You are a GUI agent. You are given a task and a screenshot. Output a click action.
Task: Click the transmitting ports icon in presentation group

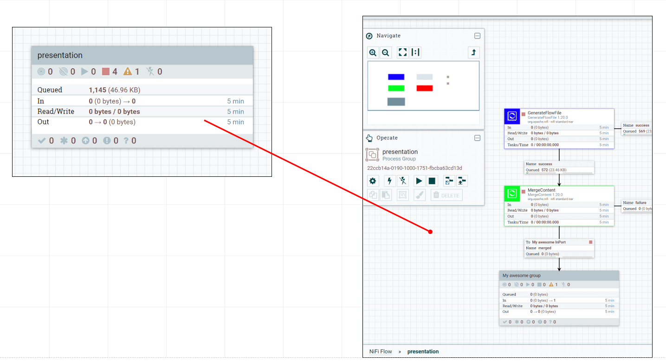41,71
